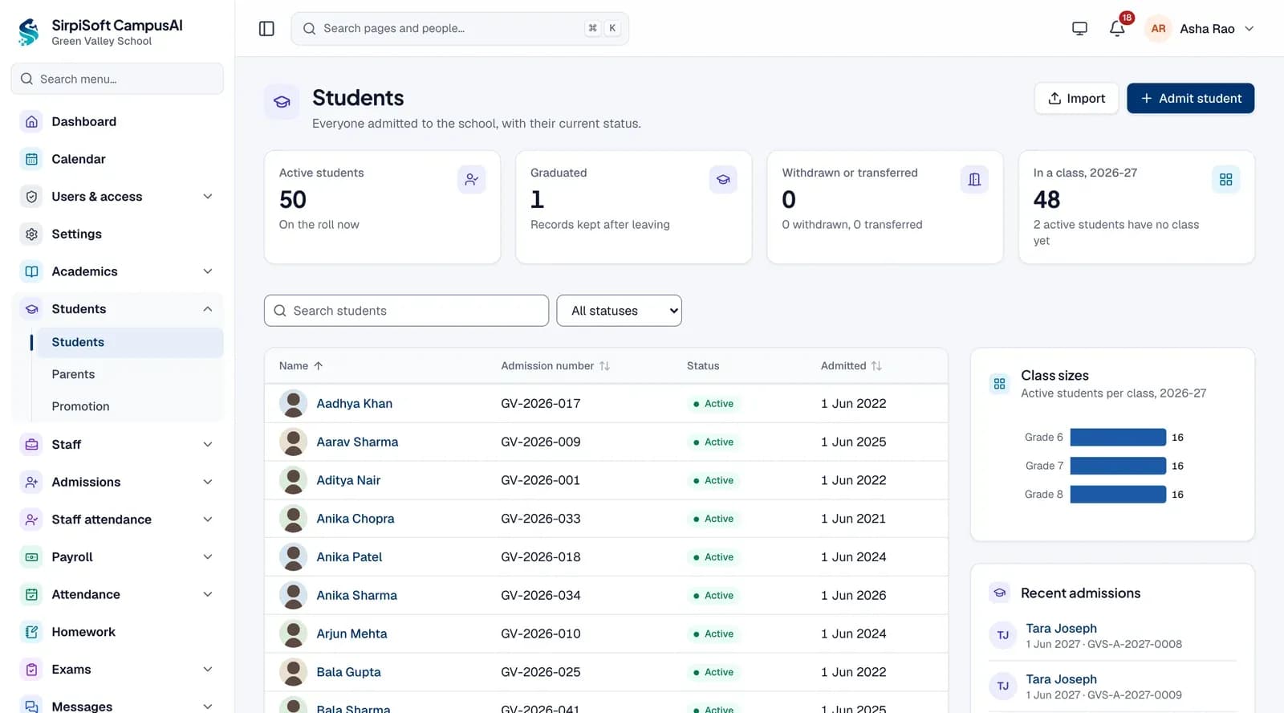Image resolution: width=1284 pixels, height=713 pixels.
Task: Click the Homework sidebar icon
Action: point(31,632)
